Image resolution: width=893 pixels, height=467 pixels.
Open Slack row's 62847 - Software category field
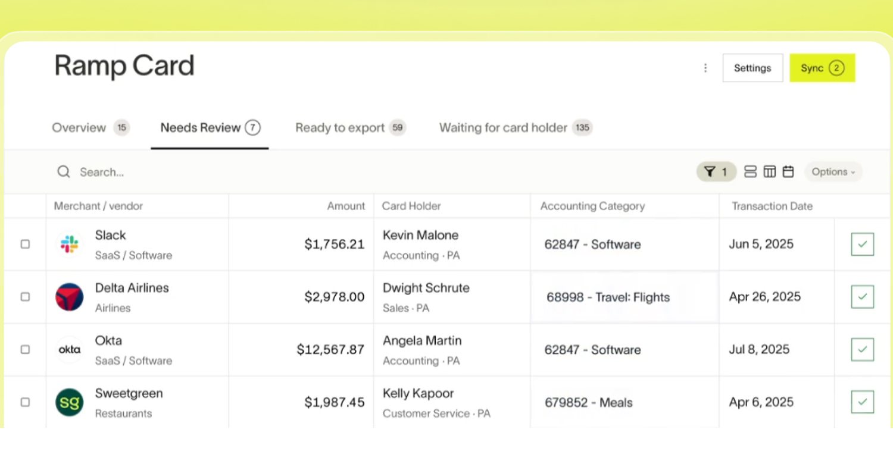[x=625, y=244]
